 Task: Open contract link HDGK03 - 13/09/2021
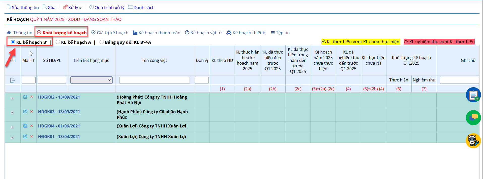(59, 112)
